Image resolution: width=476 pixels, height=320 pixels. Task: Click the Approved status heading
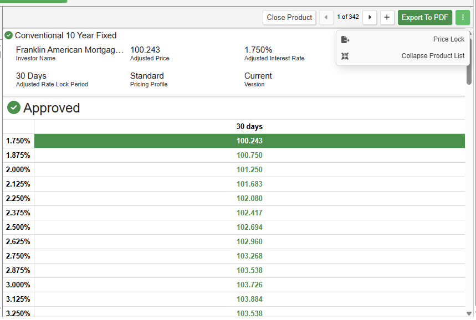click(52, 108)
